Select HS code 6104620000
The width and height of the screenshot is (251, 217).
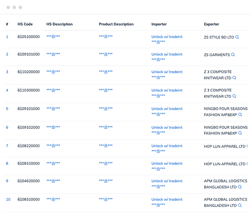pyautogui.click(x=29, y=181)
